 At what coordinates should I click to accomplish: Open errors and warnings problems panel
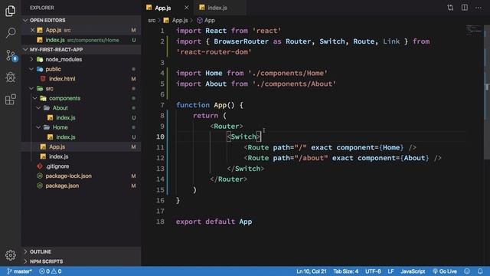[51, 271]
